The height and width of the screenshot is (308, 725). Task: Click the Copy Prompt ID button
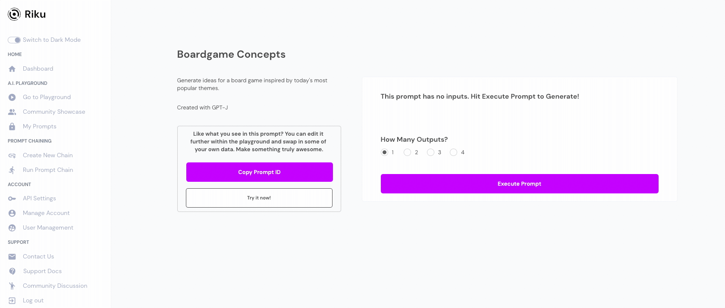tap(259, 172)
